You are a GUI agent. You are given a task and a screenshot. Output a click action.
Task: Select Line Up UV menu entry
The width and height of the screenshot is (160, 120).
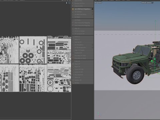click(x=83, y=42)
